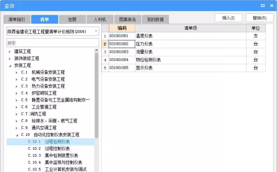Viewport: 277px width, 172px height.
Task: Open the 图集做法 tab
Action: pos(127,19)
